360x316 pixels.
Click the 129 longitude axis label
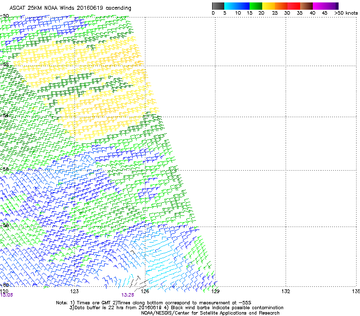[x=215, y=291]
